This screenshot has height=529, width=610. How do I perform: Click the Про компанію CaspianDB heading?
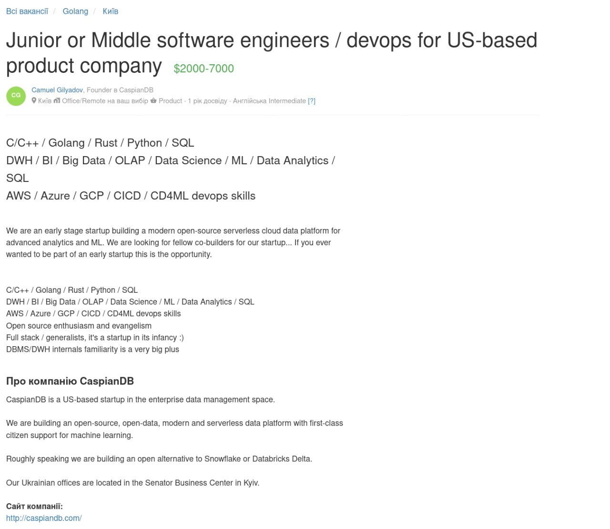pyautogui.click(x=70, y=381)
